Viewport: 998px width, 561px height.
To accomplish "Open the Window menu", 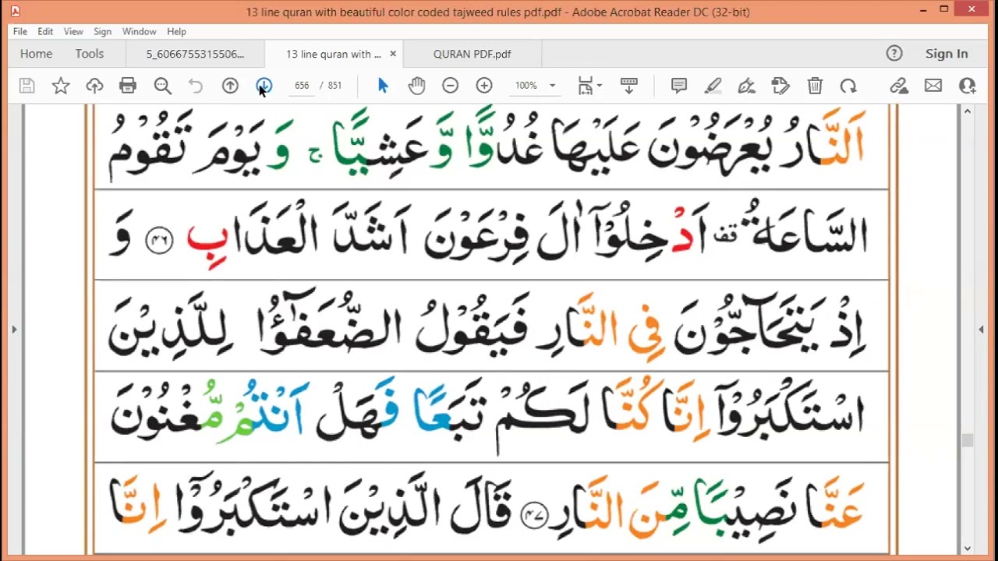I will pos(140,31).
